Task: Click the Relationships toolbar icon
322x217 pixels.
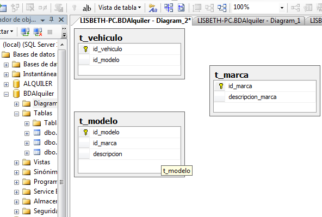Action: click(x=295, y=8)
